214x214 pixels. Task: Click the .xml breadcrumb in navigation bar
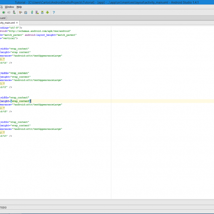(x=3, y=18)
